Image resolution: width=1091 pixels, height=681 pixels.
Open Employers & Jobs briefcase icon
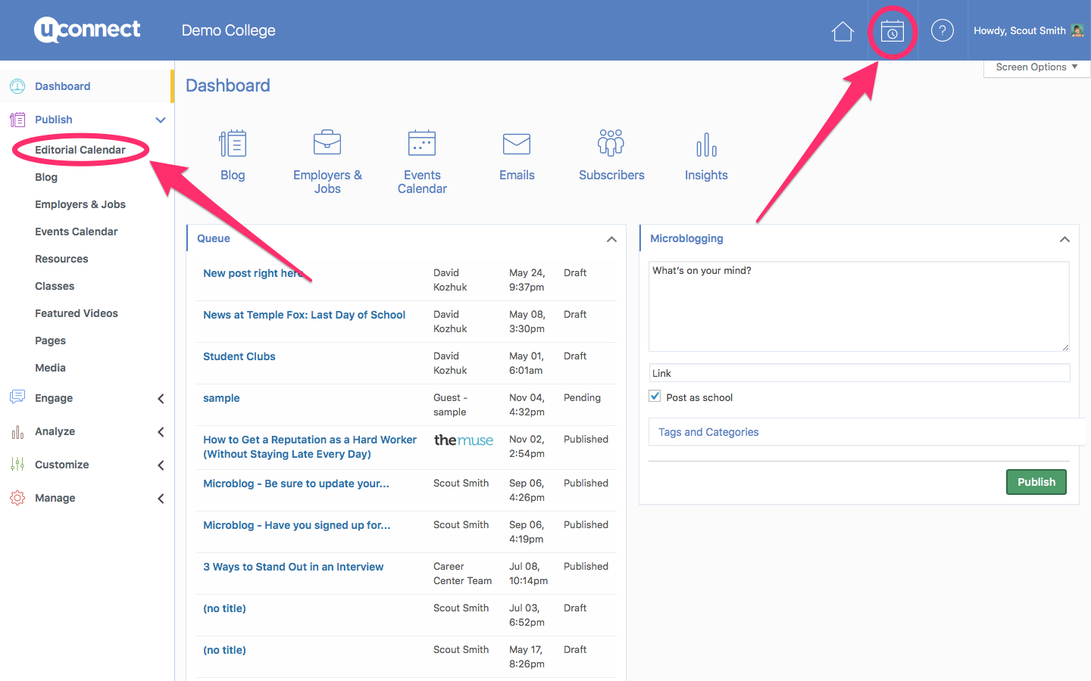tap(327, 144)
